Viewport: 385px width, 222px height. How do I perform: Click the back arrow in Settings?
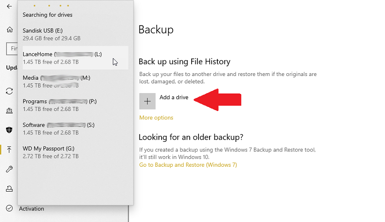pos(9,6)
